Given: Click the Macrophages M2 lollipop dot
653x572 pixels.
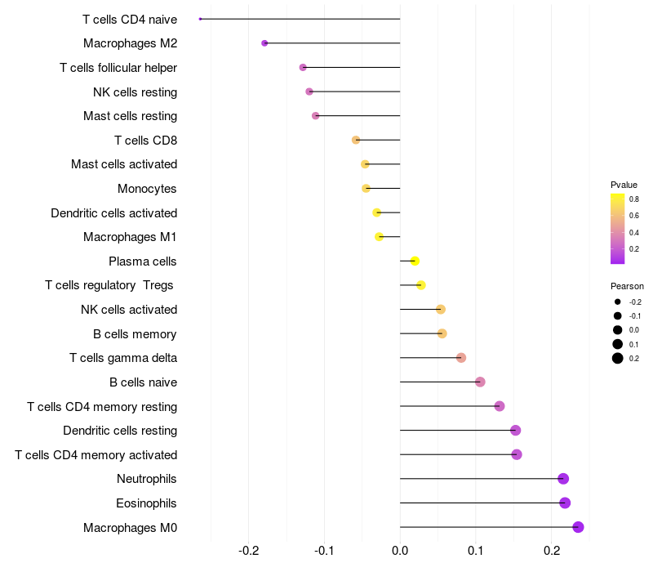Looking at the screenshot, I should point(264,43).
